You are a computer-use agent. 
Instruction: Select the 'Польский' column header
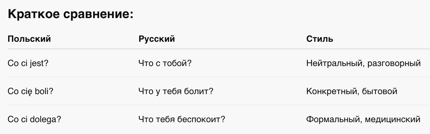(x=29, y=39)
